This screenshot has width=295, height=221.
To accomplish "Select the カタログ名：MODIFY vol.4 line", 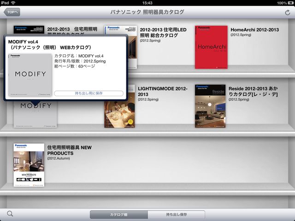I will click(x=79, y=56).
